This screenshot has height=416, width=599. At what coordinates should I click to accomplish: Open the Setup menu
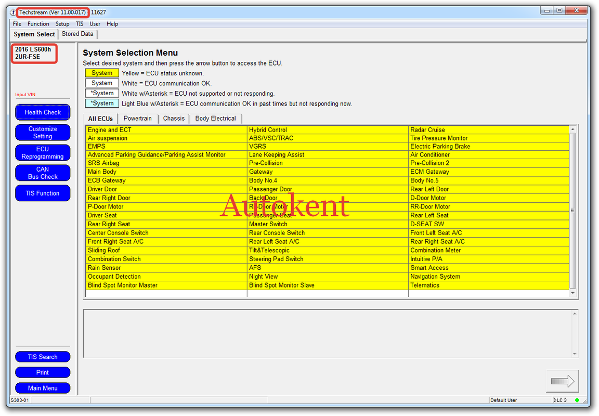[62, 24]
